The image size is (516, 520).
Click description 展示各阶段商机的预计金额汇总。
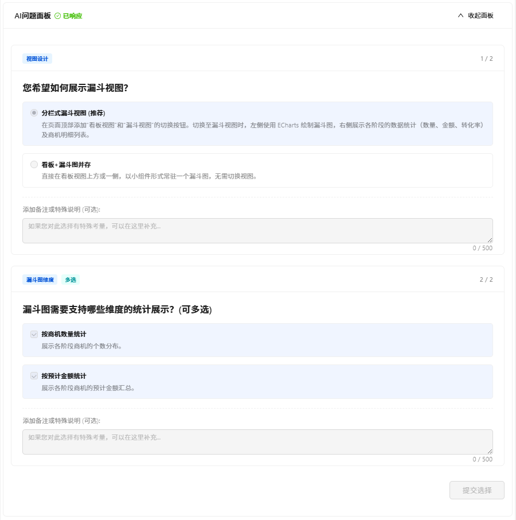88,388
